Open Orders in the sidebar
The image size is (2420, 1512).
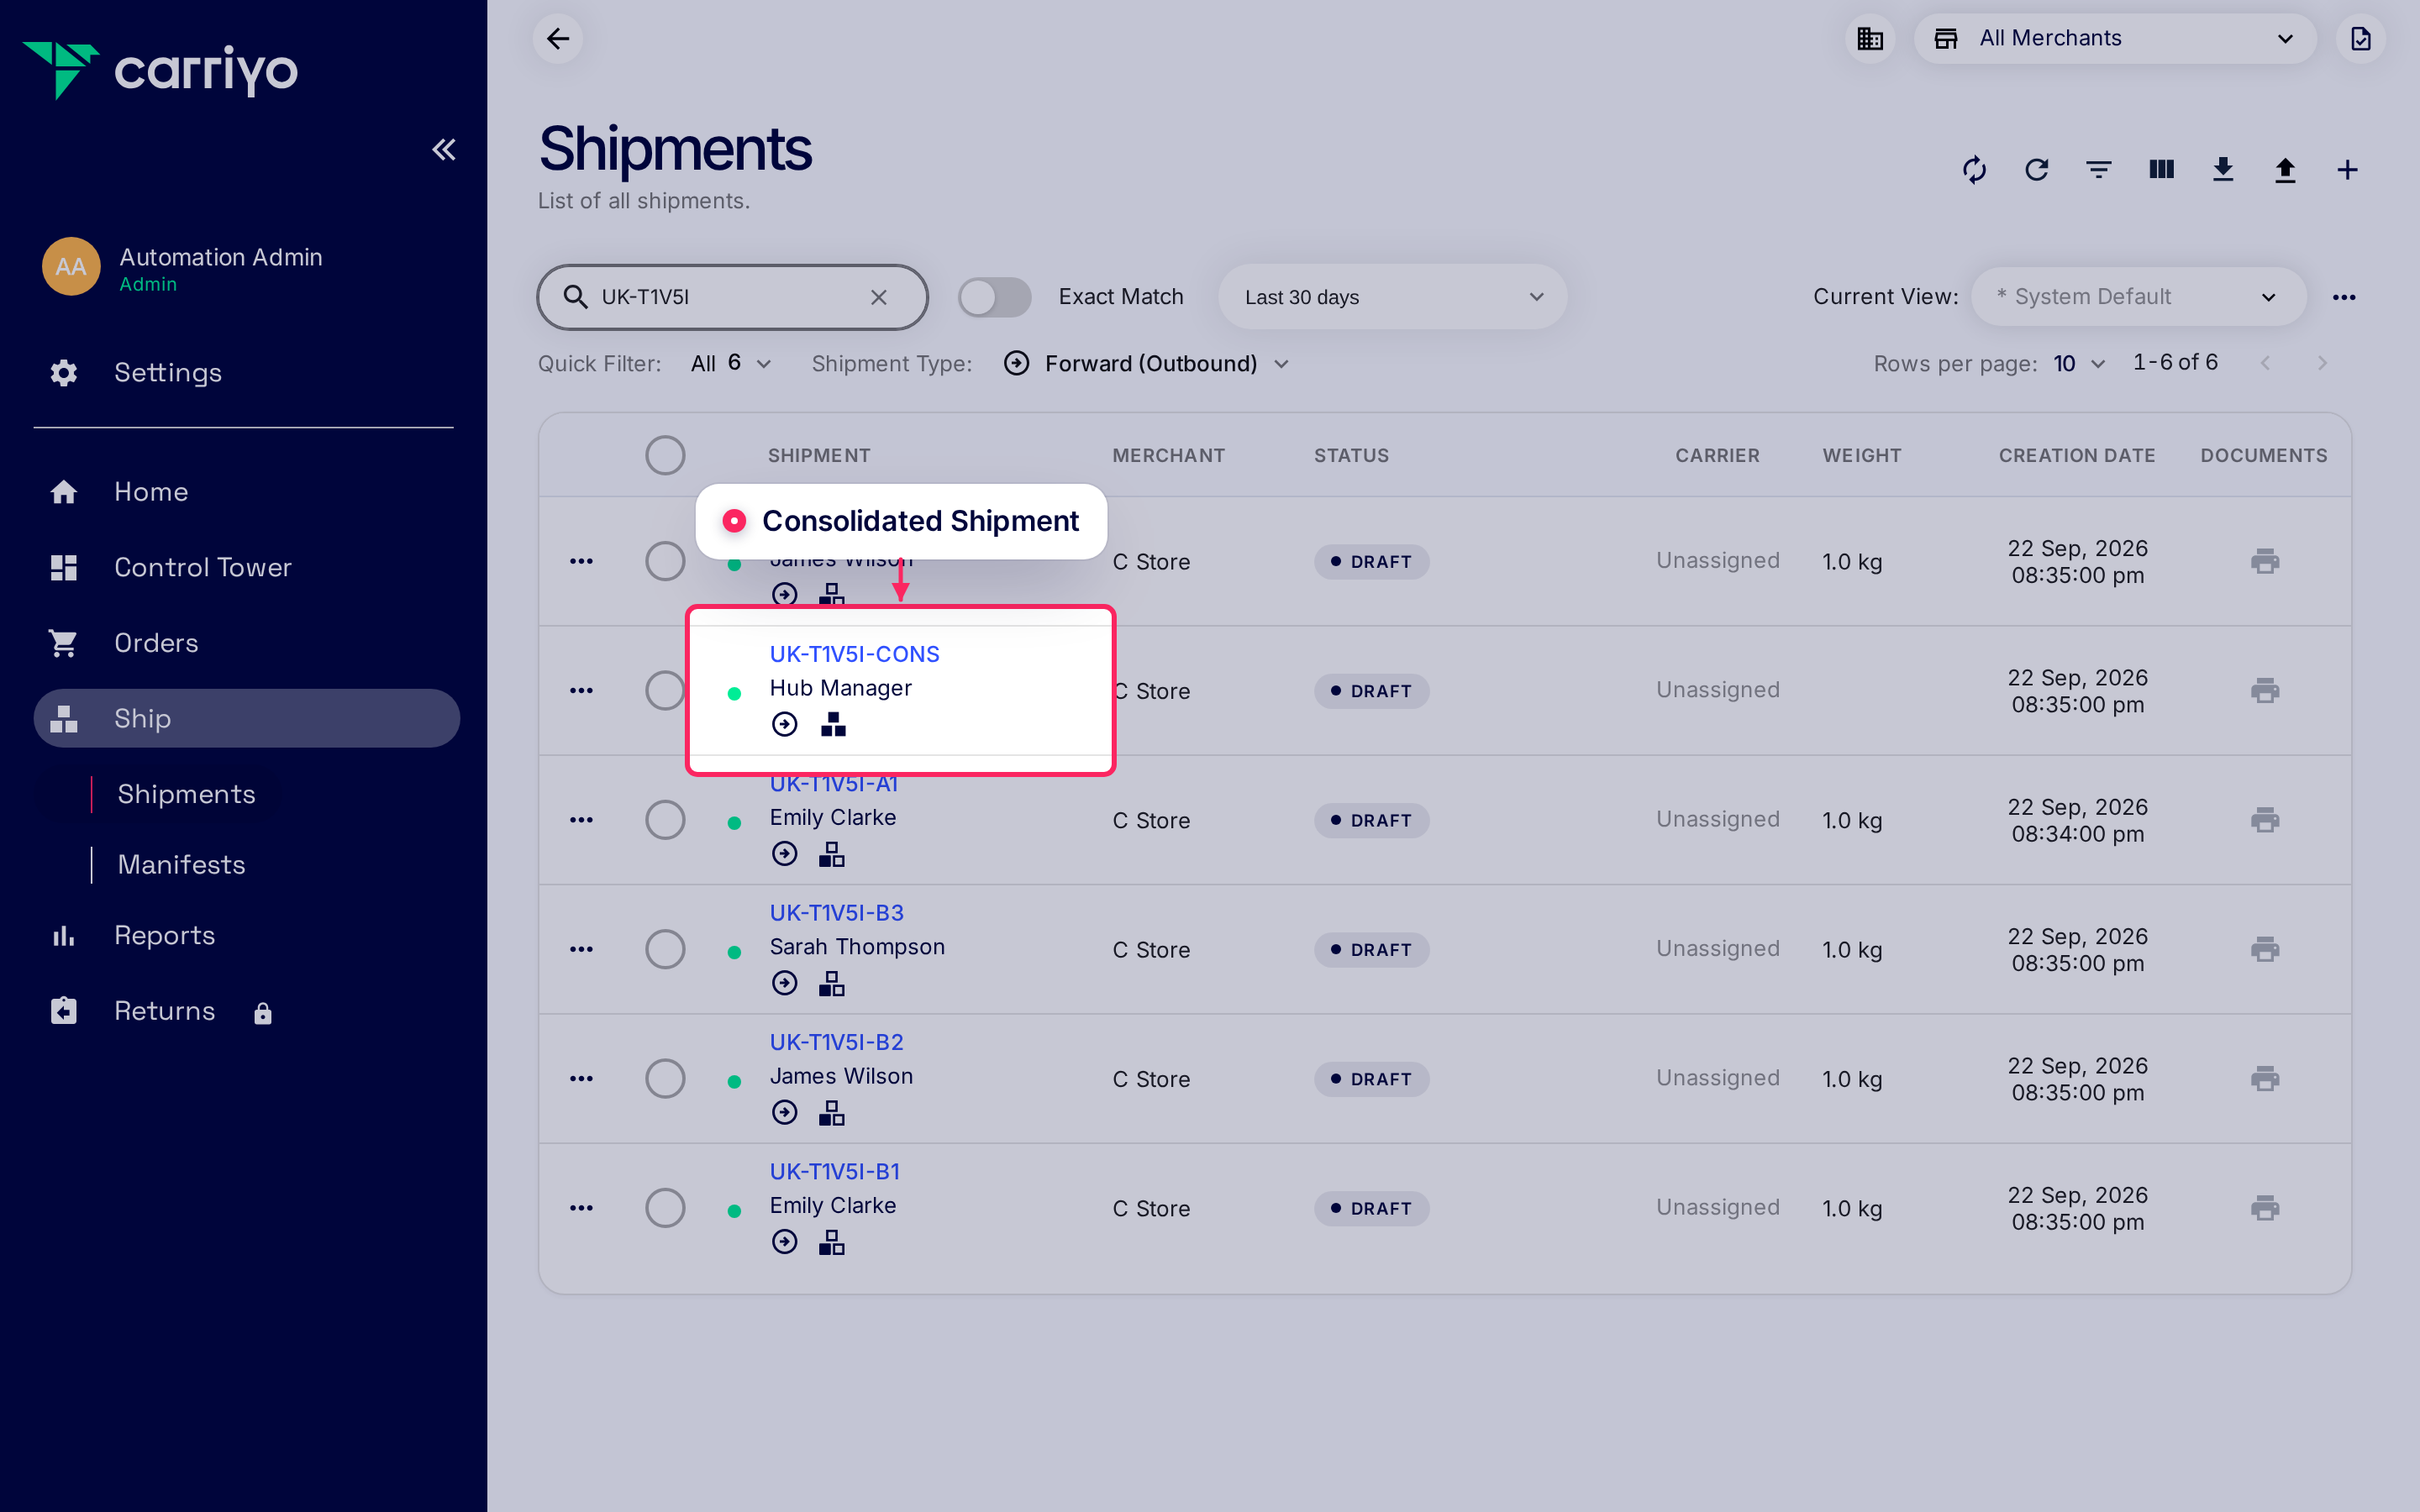(156, 643)
